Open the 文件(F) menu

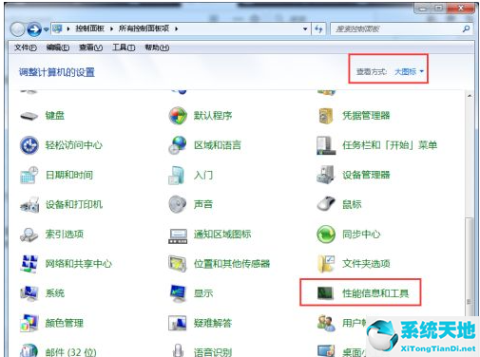pyautogui.click(x=26, y=47)
